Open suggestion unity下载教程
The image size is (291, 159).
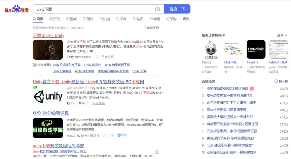click(62, 71)
